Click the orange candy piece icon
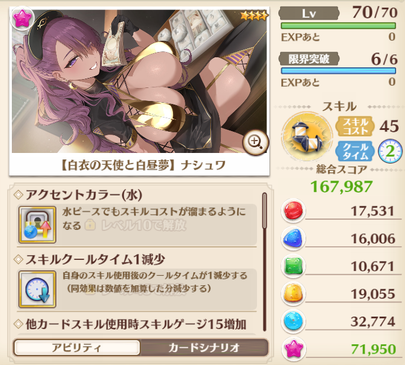Viewport: 405px width, 365px height. tap(293, 294)
